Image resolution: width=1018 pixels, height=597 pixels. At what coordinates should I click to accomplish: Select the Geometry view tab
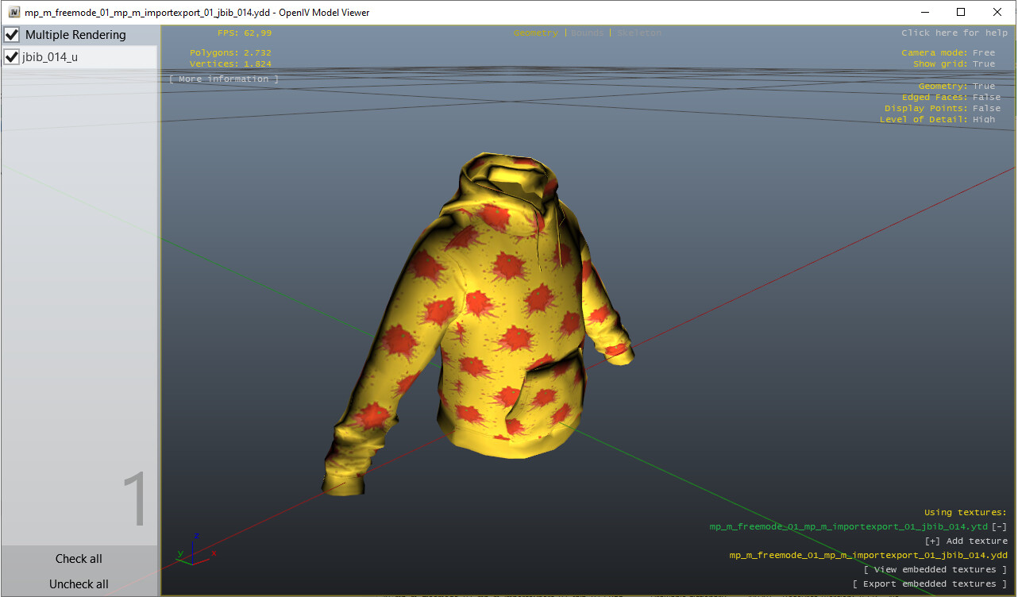[x=535, y=33]
